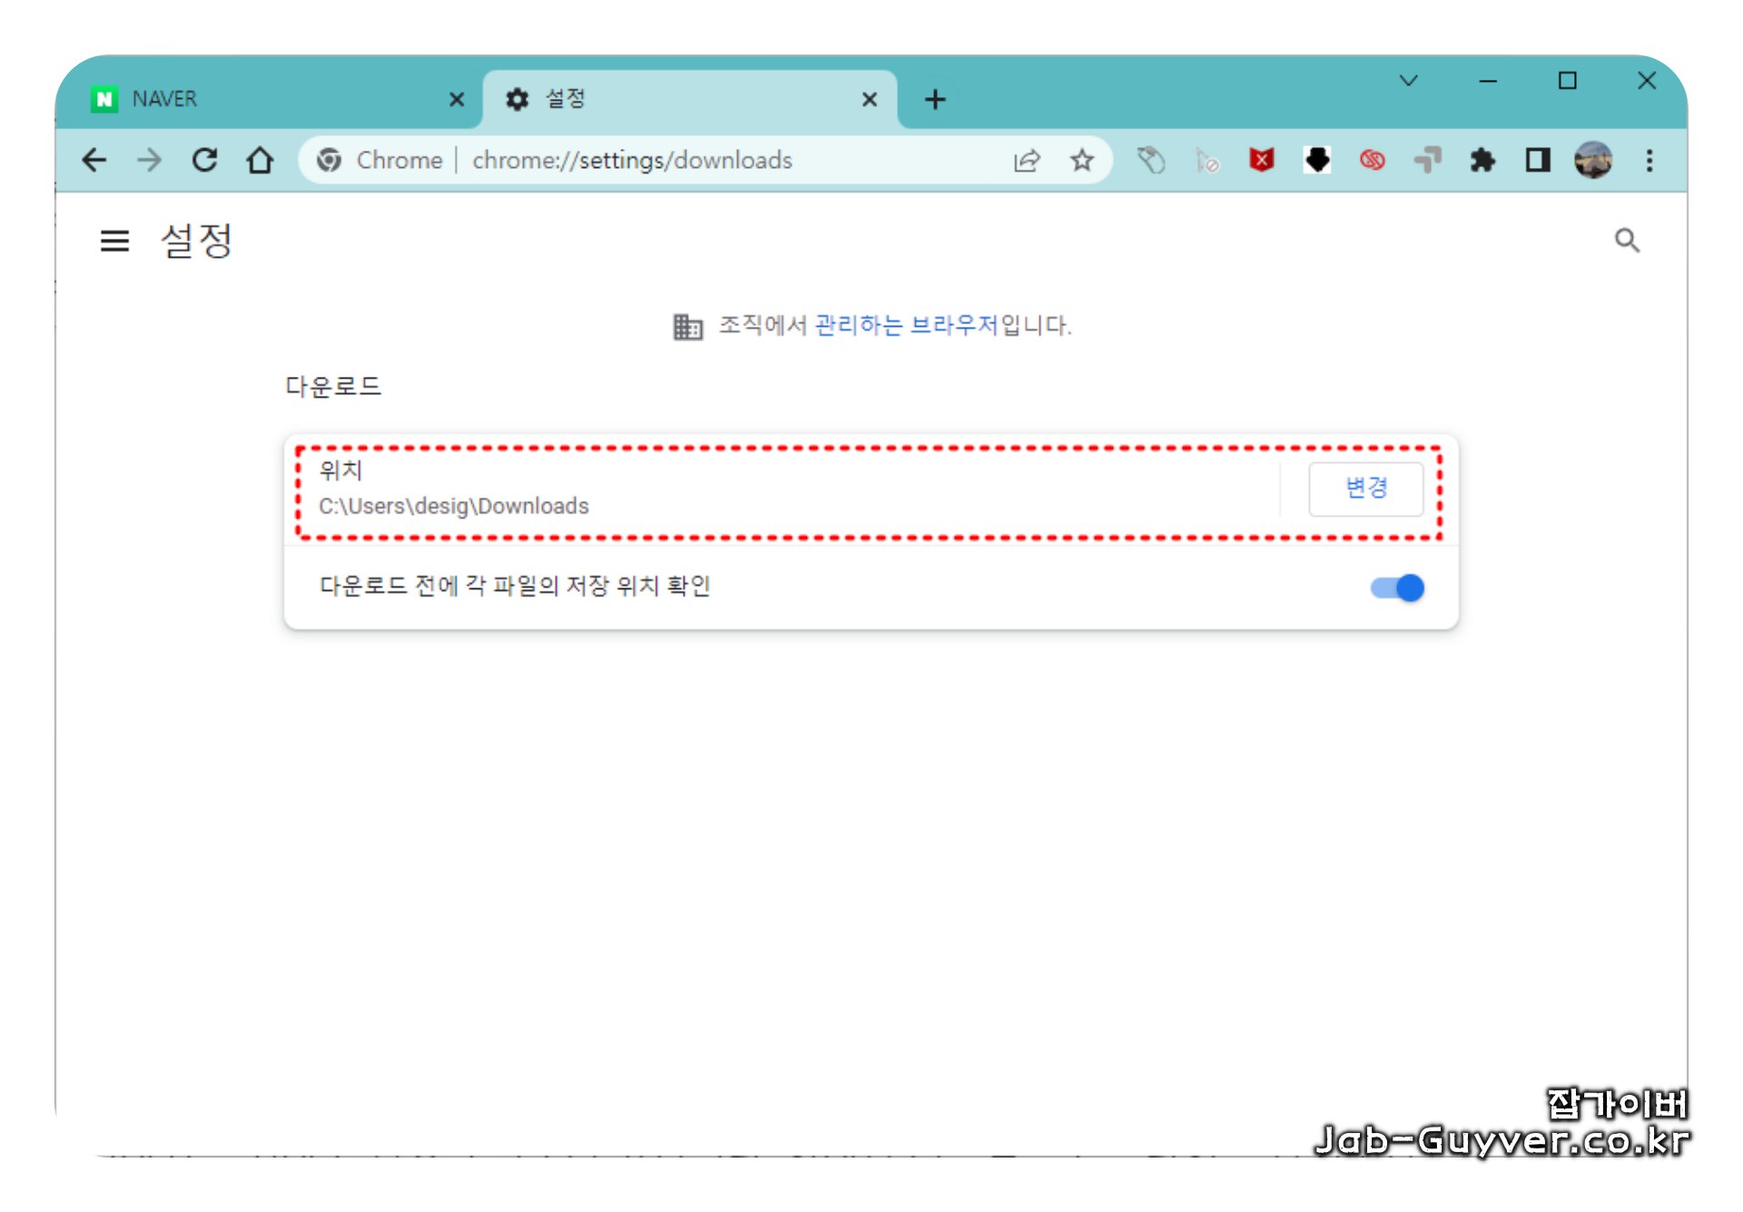Viewport: 1743px width, 1212px height.
Task: Open the 관리하는 브라우저 managed browser link
Action: [x=906, y=325]
